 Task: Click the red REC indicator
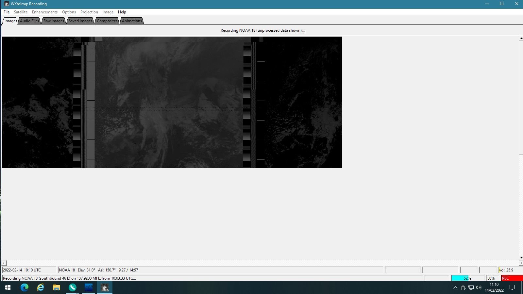tap(512, 278)
